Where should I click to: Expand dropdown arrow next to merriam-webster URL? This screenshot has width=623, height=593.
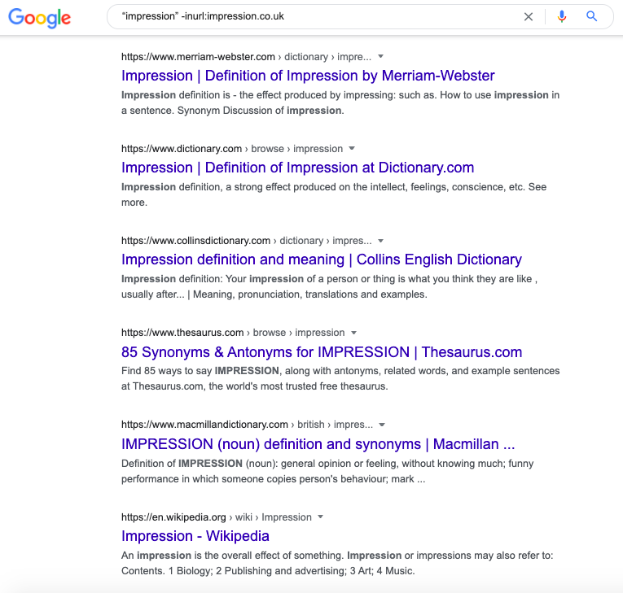tap(380, 56)
